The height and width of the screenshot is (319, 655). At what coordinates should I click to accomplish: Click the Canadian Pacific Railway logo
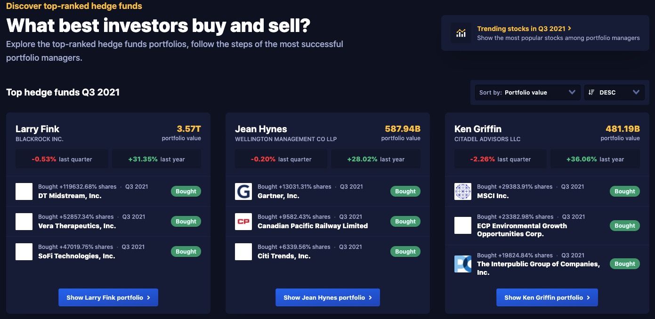click(x=243, y=222)
